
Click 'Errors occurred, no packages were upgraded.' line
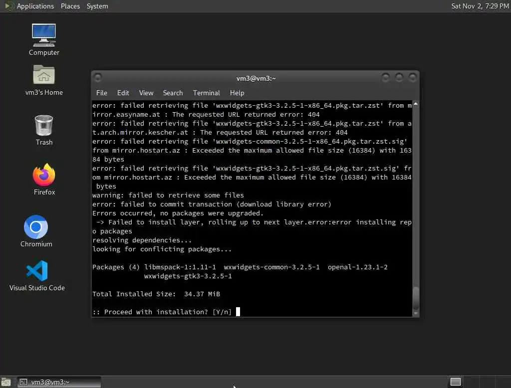point(178,213)
